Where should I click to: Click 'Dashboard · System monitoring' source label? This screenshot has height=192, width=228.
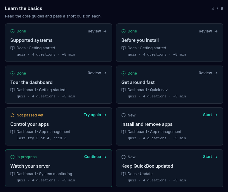point(44,174)
